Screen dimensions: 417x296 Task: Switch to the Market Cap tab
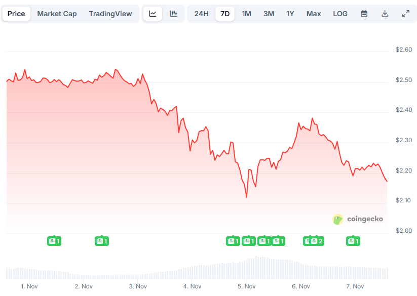tap(57, 14)
